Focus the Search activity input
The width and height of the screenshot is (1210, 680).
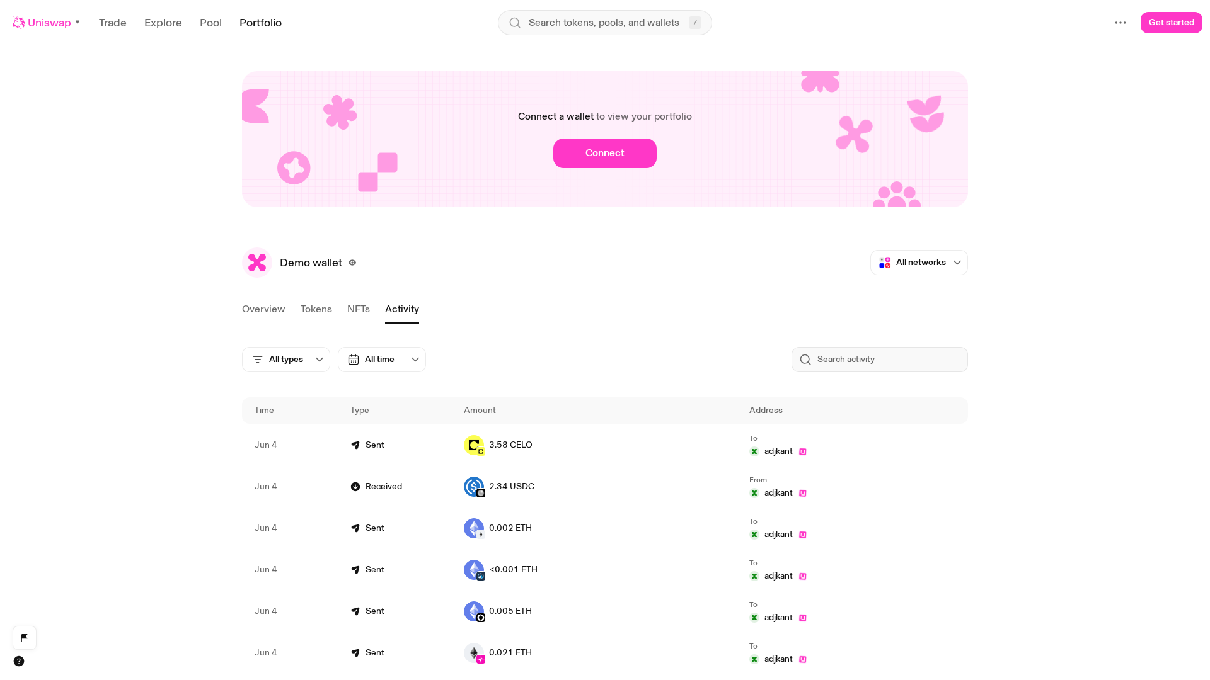(x=880, y=360)
